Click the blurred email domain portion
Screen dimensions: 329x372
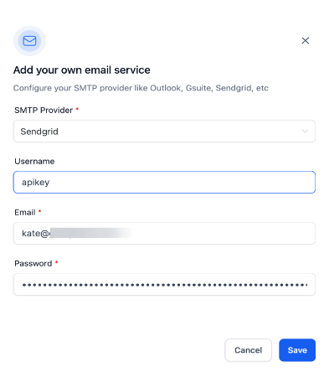click(90, 233)
